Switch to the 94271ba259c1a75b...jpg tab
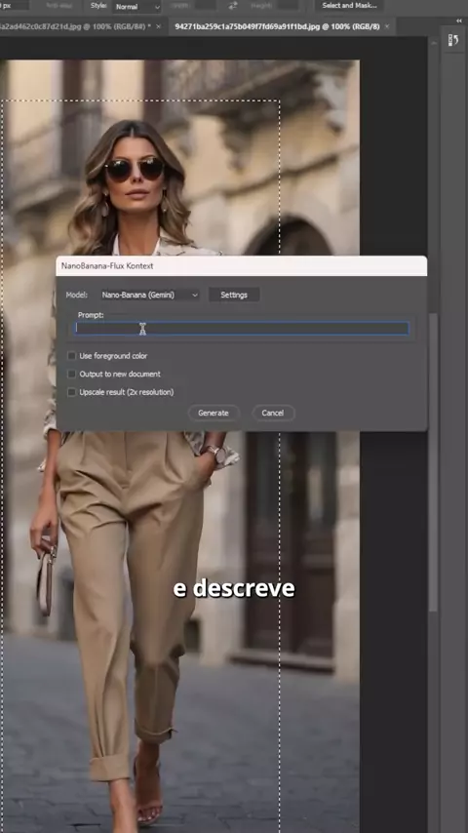The width and height of the screenshot is (468, 833). [x=277, y=26]
